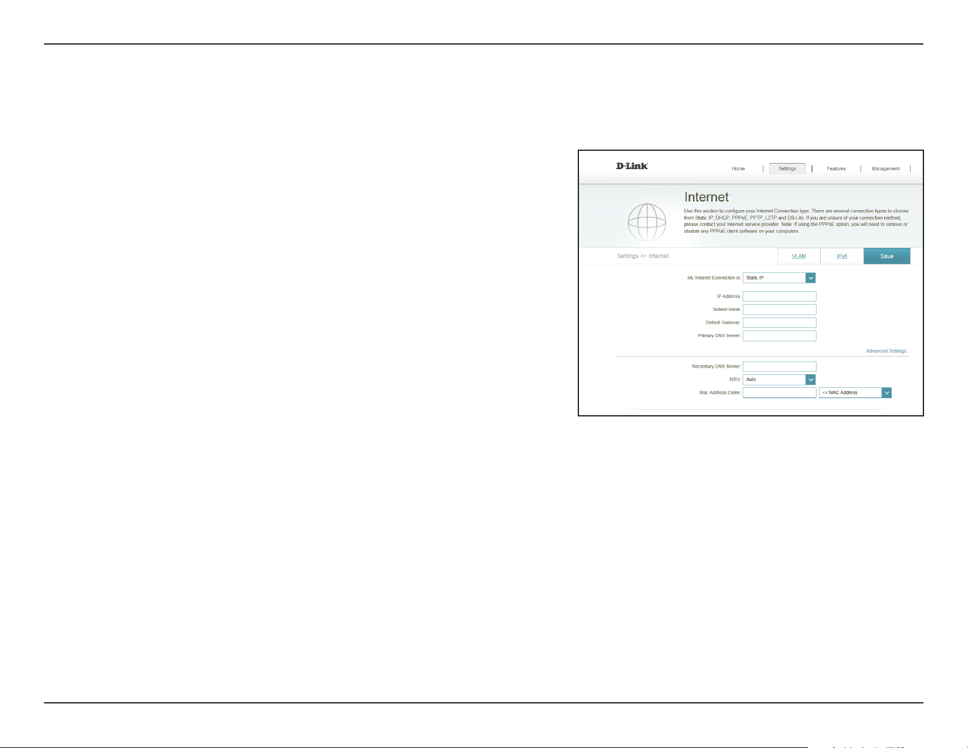968x748 pixels.
Task: Click the Mac Address Clone field
Action: point(779,393)
